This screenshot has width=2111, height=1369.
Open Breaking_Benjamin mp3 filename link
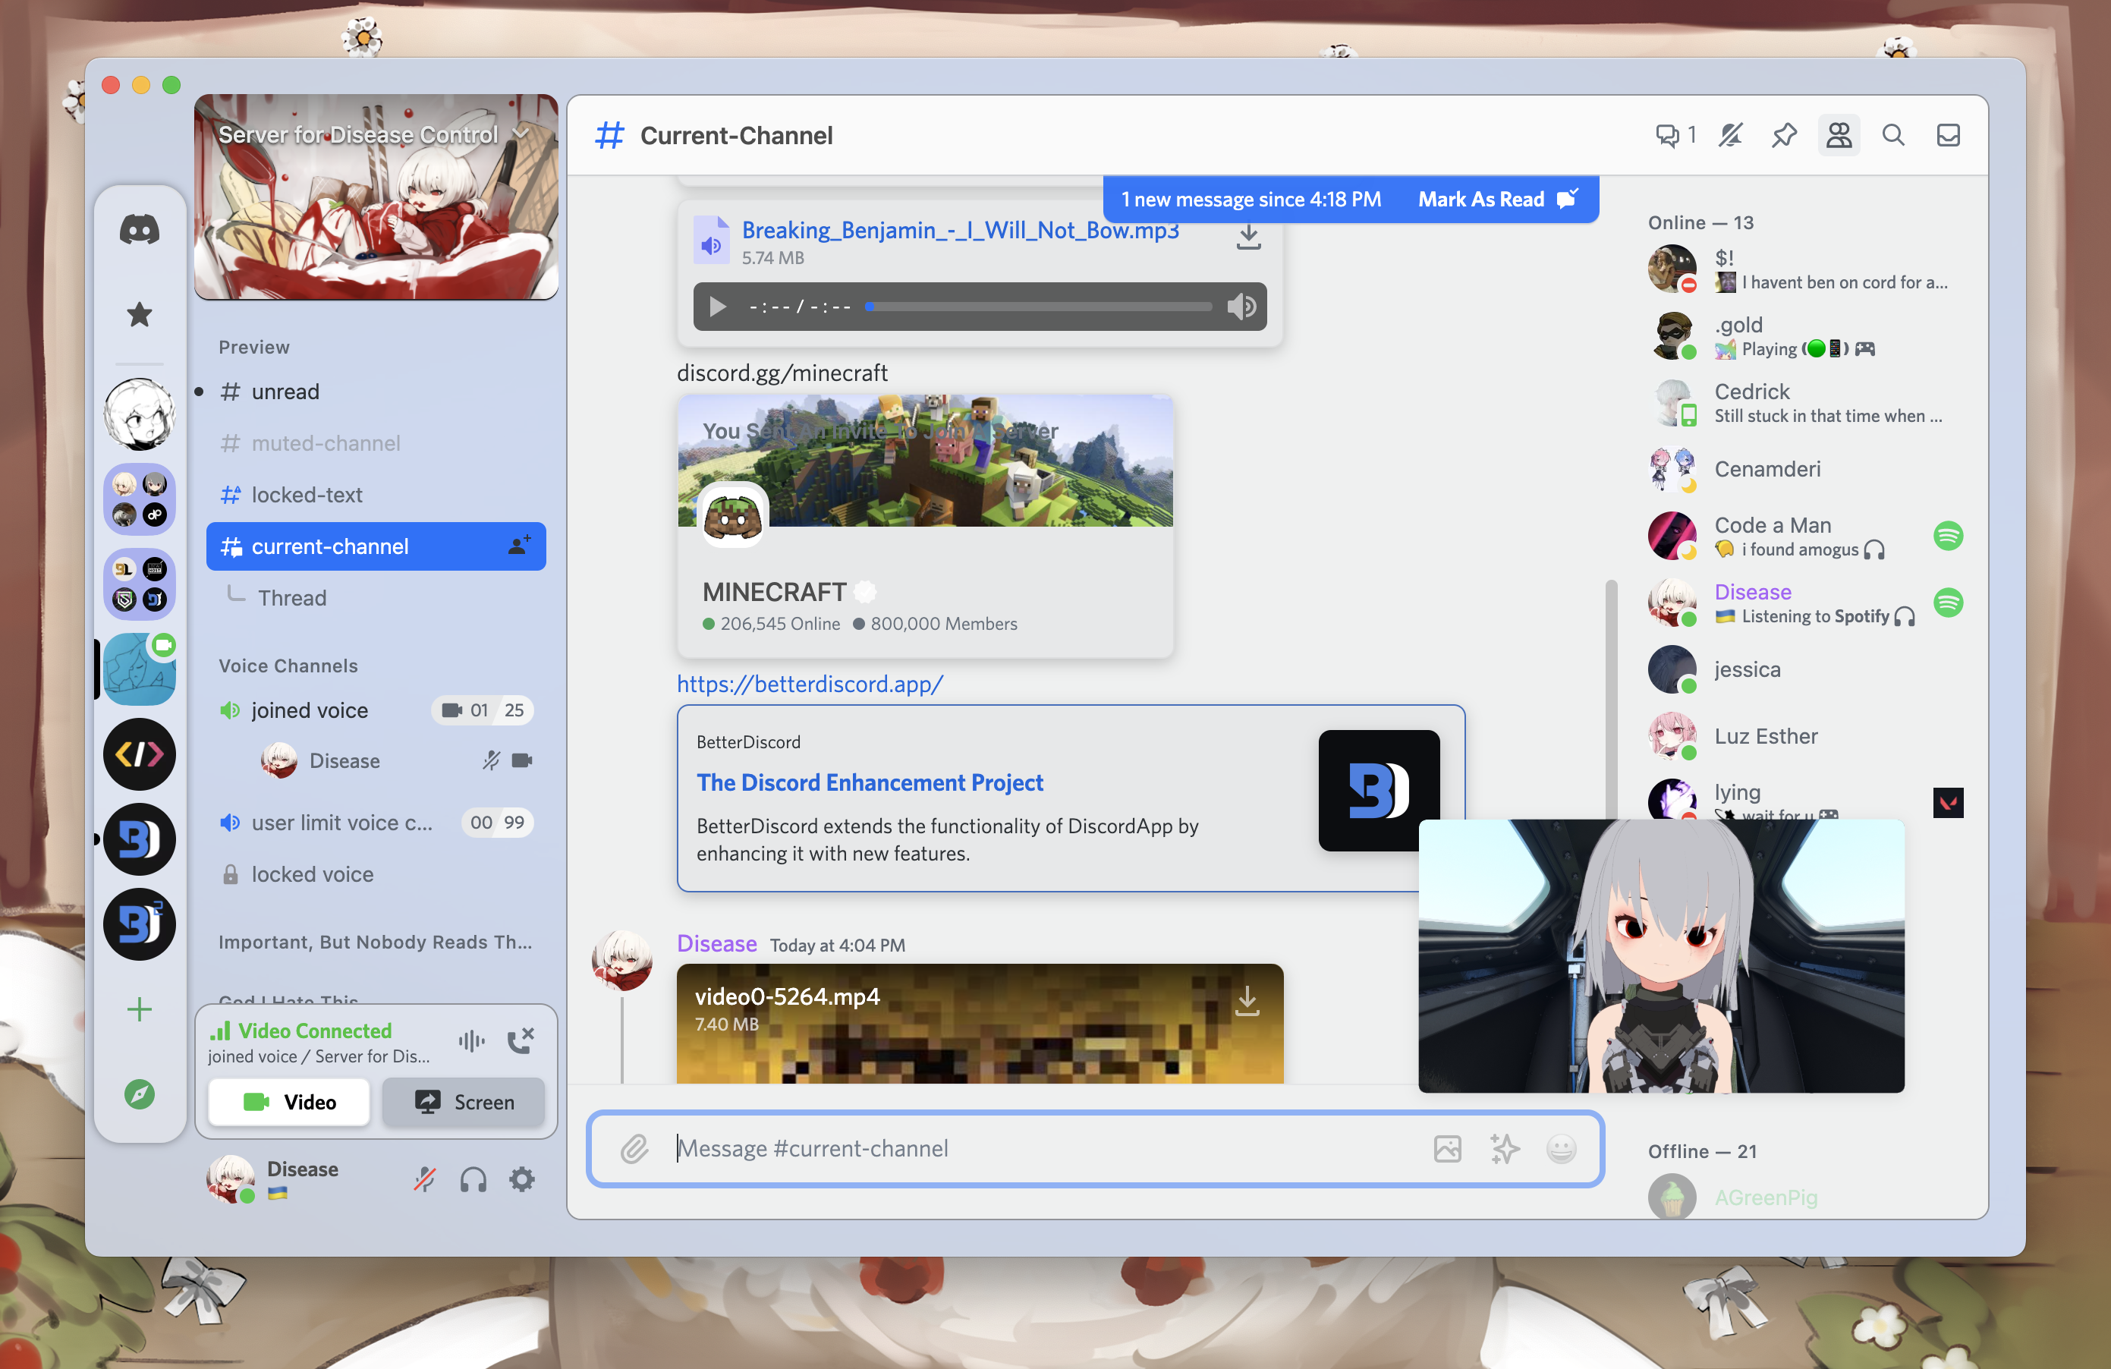click(960, 229)
